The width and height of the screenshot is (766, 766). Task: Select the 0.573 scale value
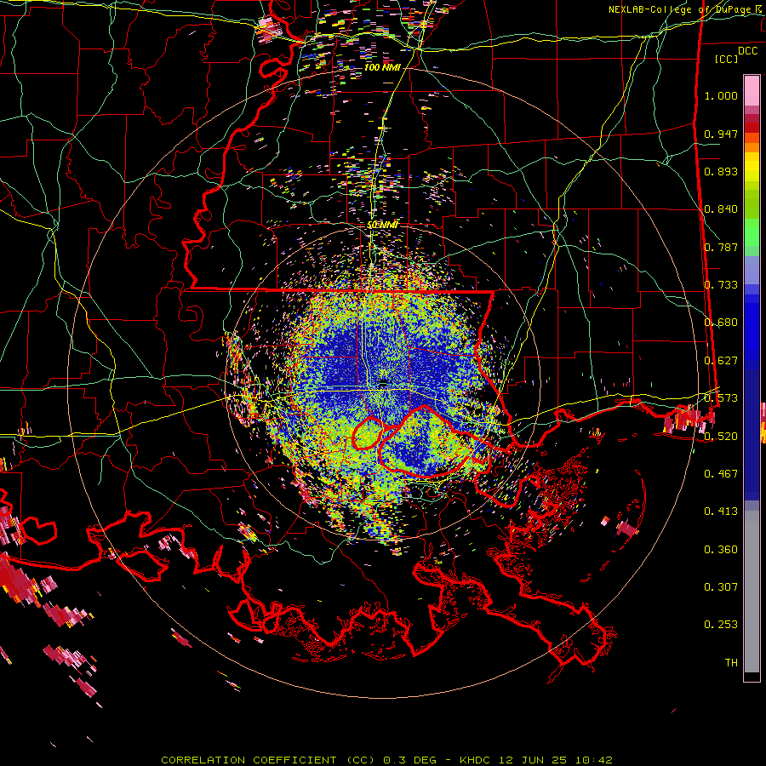pyautogui.click(x=721, y=398)
